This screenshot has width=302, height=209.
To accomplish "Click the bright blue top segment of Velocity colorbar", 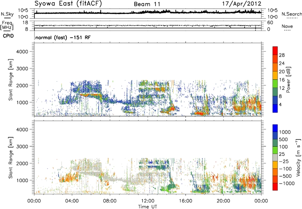I will click(x=275, y=128).
